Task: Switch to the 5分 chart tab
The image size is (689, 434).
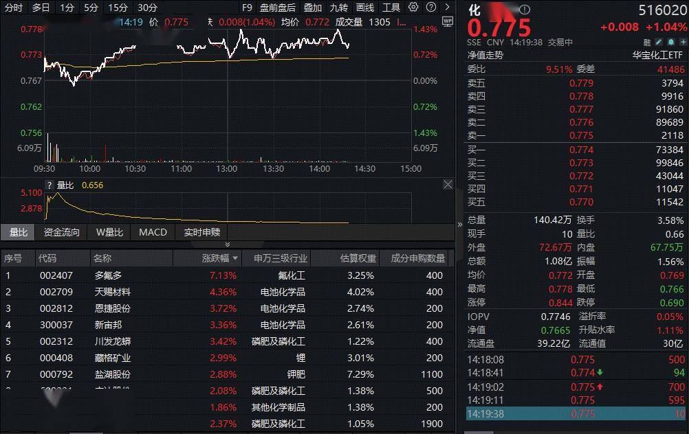Action: [91, 8]
